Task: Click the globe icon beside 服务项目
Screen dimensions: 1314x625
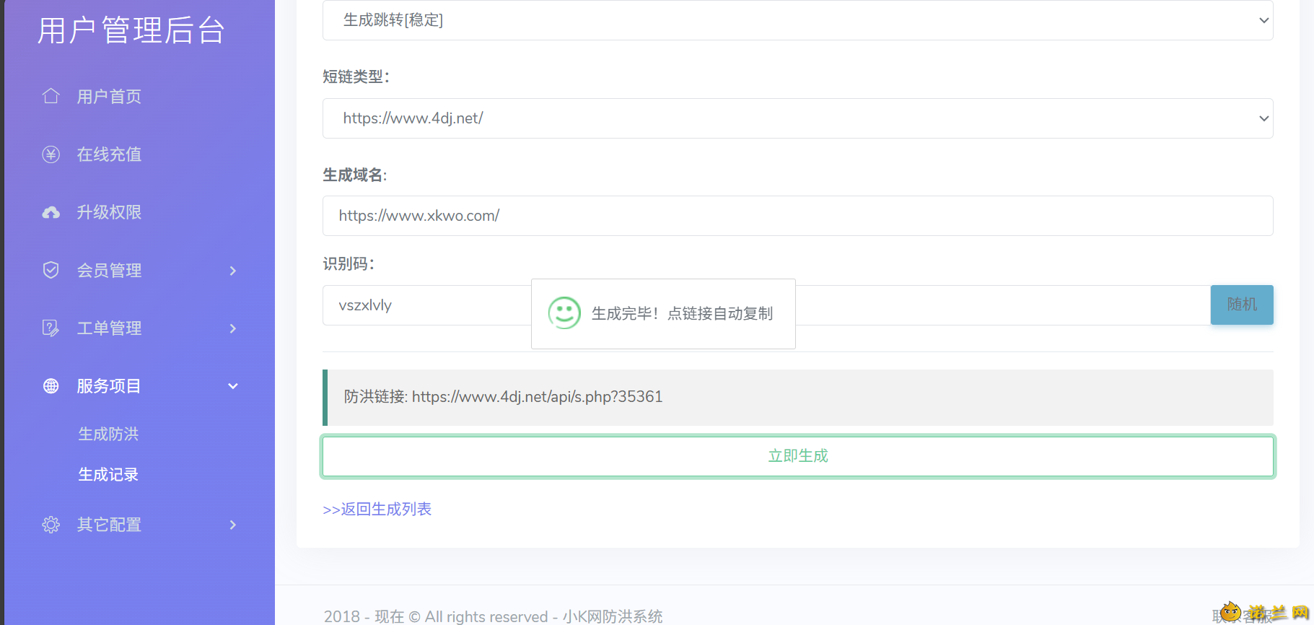Action: tap(51, 386)
